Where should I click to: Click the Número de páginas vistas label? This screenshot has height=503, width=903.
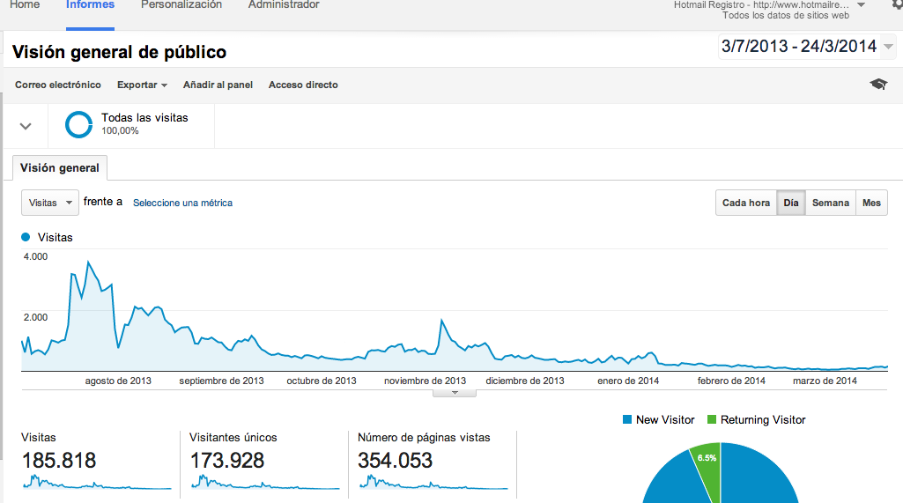click(424, 437)
